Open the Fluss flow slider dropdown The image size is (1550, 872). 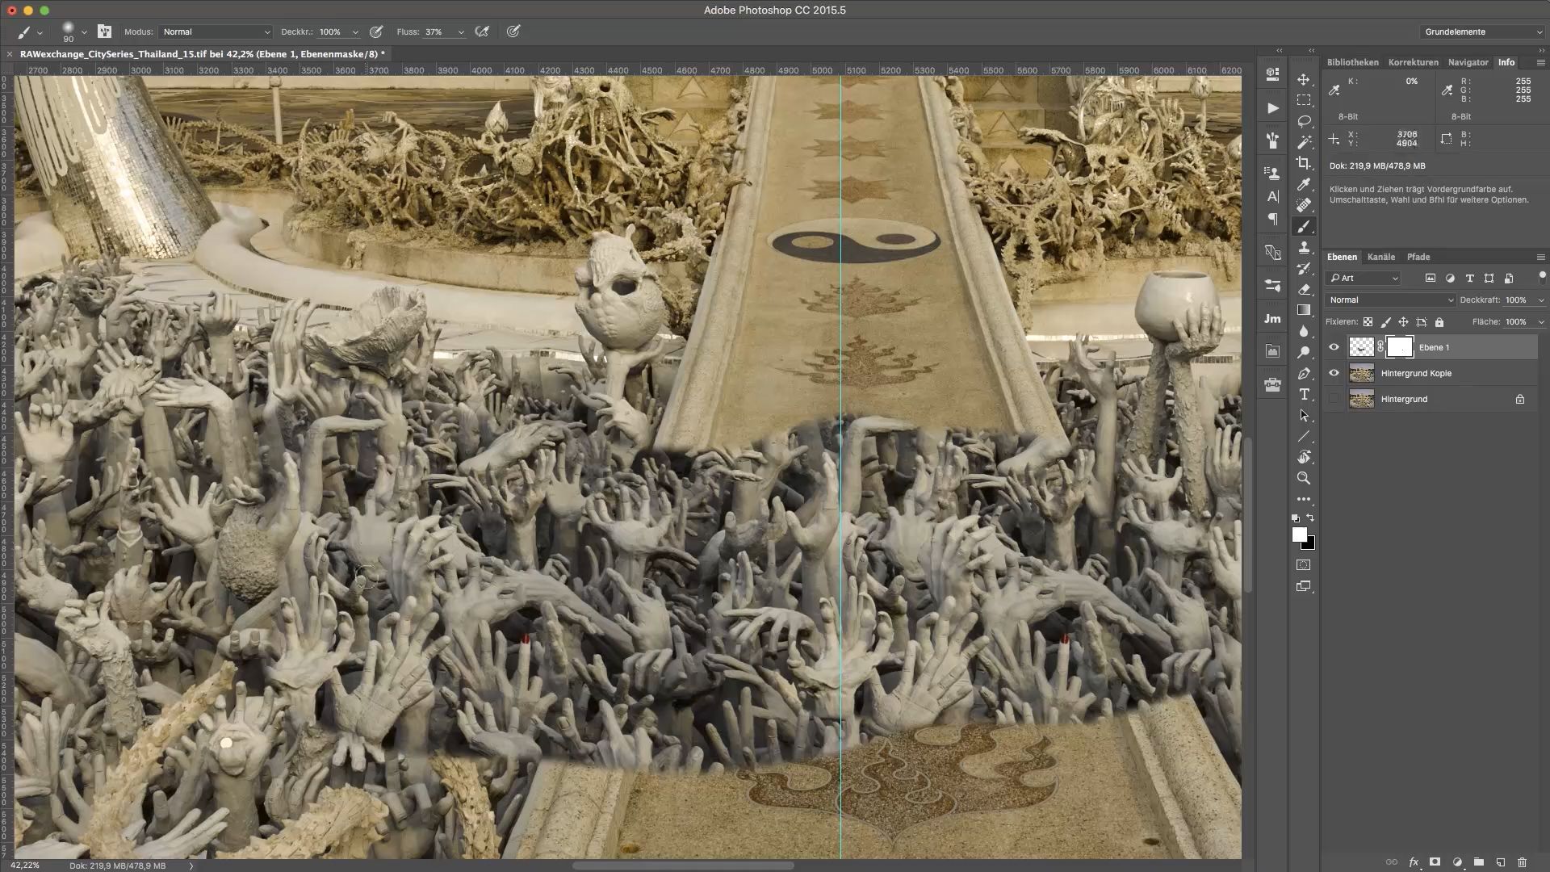pos(461,32)
